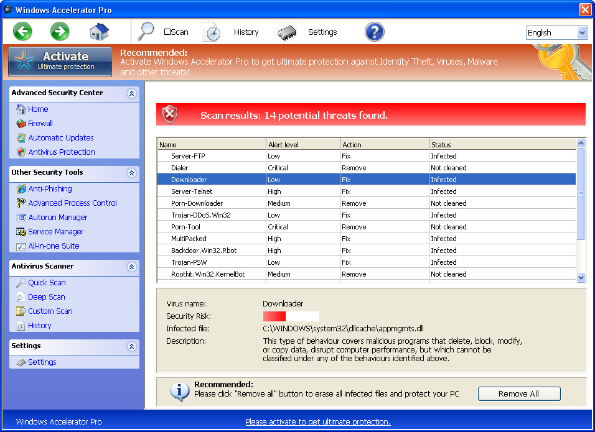Image resolution: width=595 pixels, height=432 pixels.
Task: Select the Porn-Downloader threat row
Action: point(367,203)
